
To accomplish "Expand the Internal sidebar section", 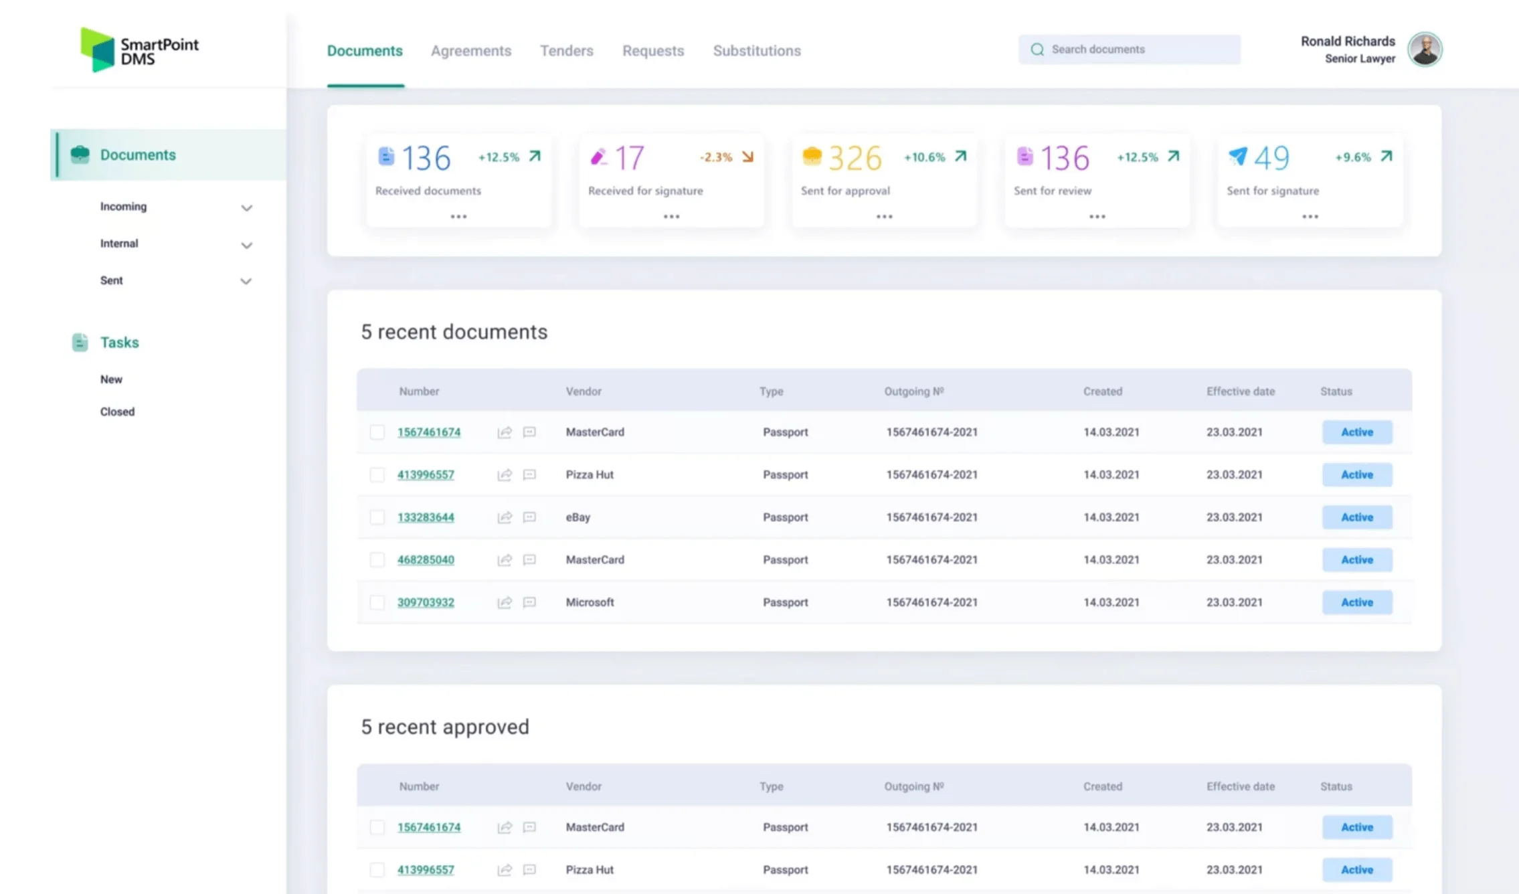I will point(246,245).
